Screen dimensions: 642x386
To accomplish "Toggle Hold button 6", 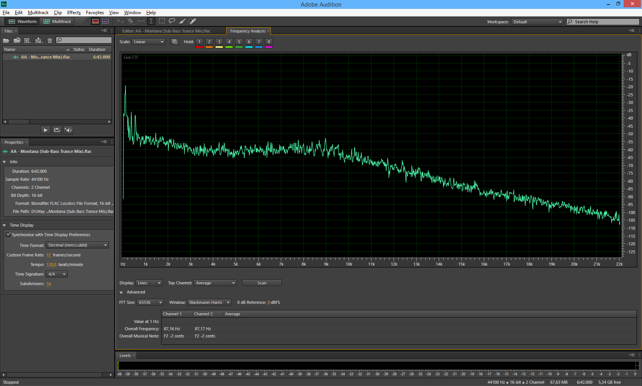I will 249,42.
